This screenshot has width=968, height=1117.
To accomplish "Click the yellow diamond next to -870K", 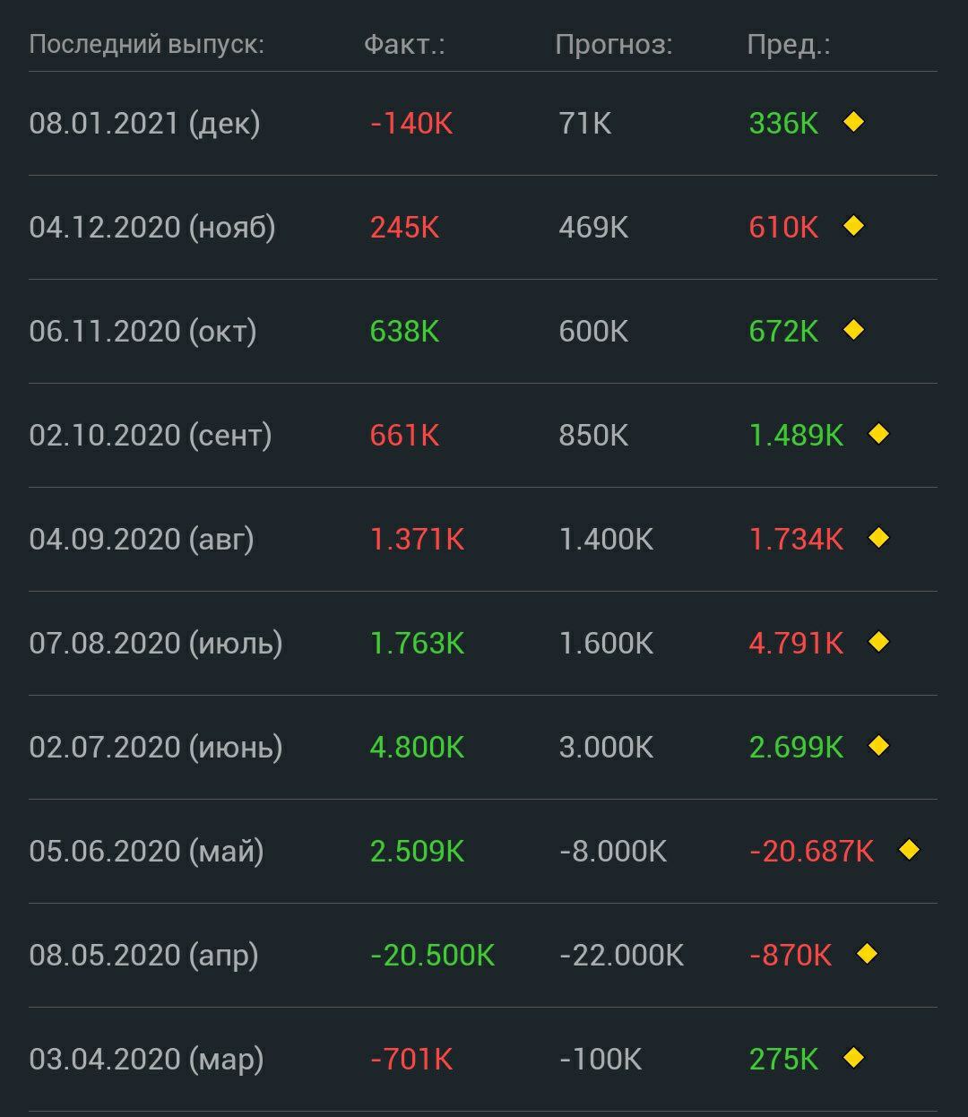I will tap(866, 954).
